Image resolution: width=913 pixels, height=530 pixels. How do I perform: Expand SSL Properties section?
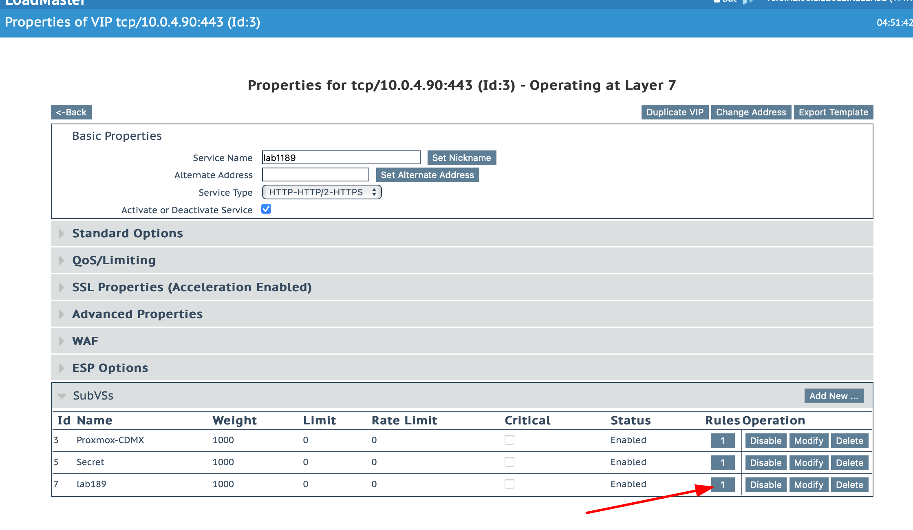pos(192,287)
